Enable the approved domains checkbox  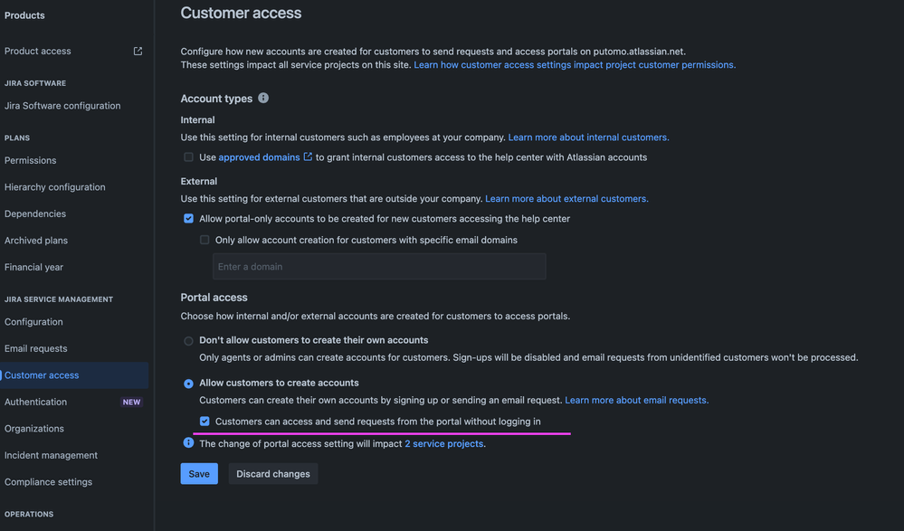(188, 157)
